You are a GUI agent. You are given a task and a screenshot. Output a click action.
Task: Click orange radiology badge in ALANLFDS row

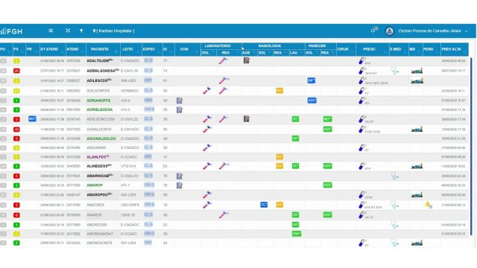(279, 157)
